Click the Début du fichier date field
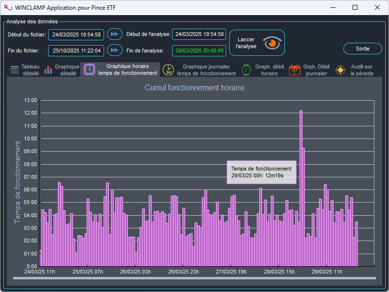The width and height of the screenshot is (389, 292). coord(76,34)
